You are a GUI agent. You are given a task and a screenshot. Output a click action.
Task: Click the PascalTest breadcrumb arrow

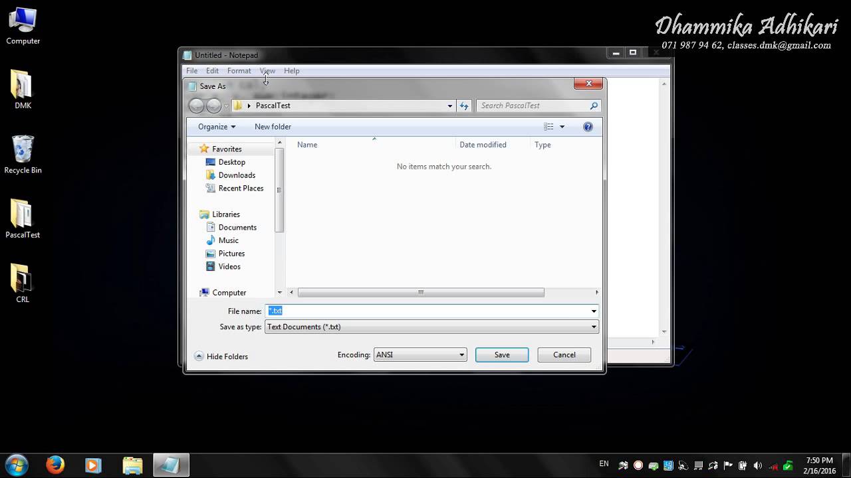pyautogui.click(x=249, y=106)
